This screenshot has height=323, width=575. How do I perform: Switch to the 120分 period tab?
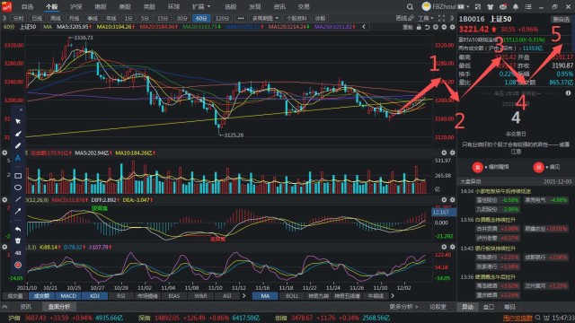[x=222, y=18]
